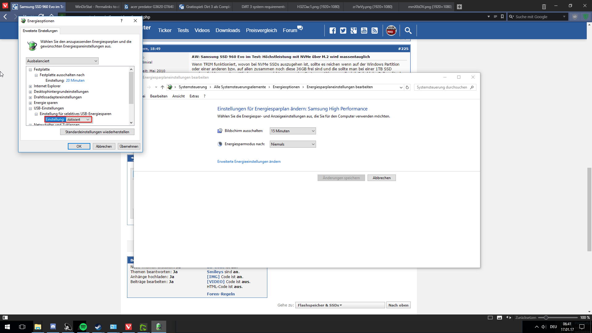Click Standardeinstellungen wiederherstellen button
The image size is (592, 333).
(x=97, y=132)
